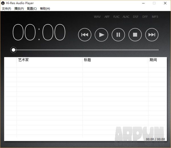Minimize the Hi-Res Audio Player window
This screenshot has height=148, width=171.
tap(143, 3)
